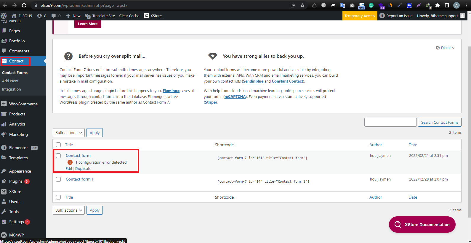Open the XStore Documentation button
471x243 pixels.
coord(422,225)
